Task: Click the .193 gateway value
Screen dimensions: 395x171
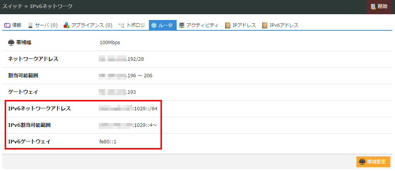Action: pyautogui.click(x=131, y=92)
